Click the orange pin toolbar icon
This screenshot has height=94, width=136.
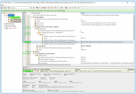click(52, 8)
